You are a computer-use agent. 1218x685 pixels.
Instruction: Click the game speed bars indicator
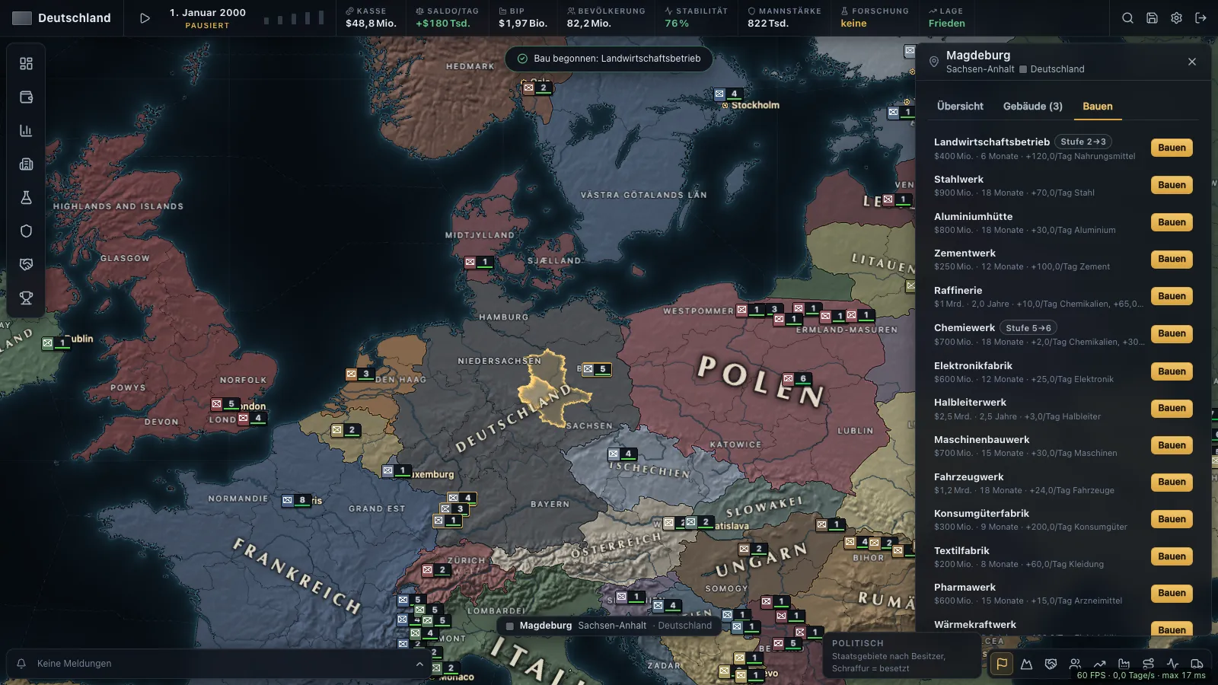294,18
